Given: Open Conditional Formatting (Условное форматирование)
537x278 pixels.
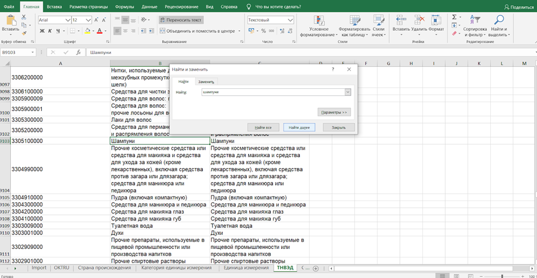Looking at the screenshot, I should point(318,21).
